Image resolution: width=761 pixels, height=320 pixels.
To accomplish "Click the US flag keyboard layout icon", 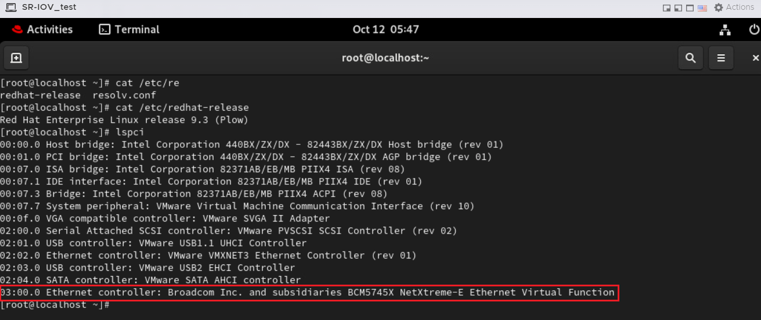I will point(702,8).
